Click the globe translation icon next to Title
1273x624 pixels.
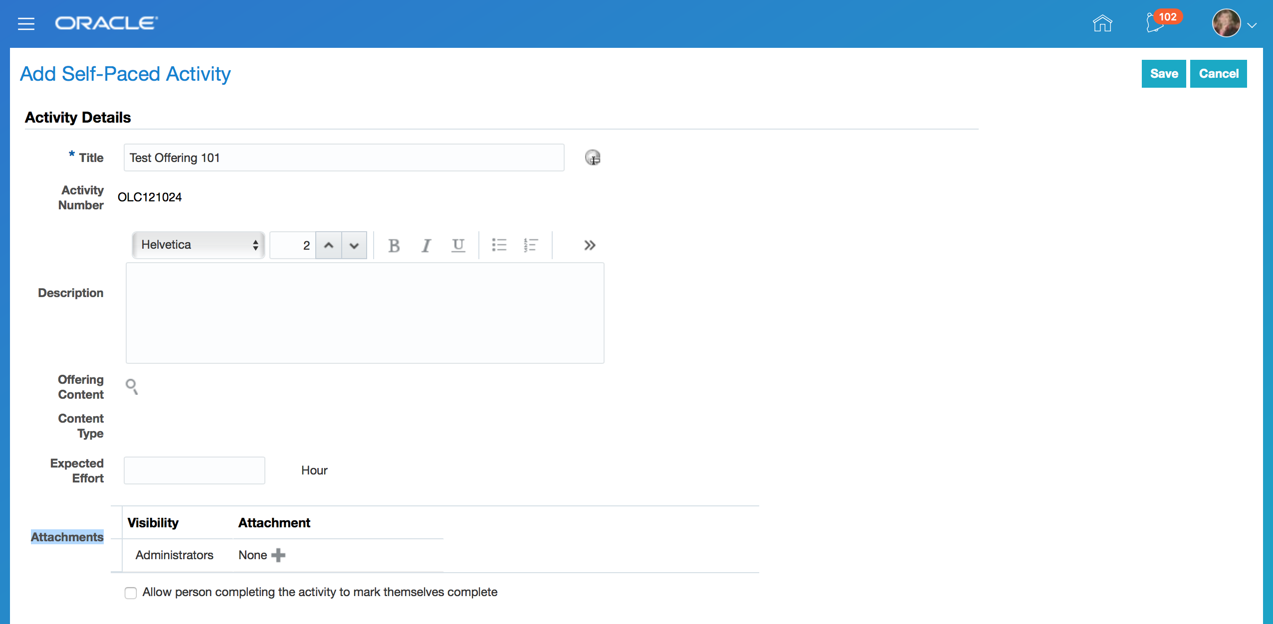593,158
